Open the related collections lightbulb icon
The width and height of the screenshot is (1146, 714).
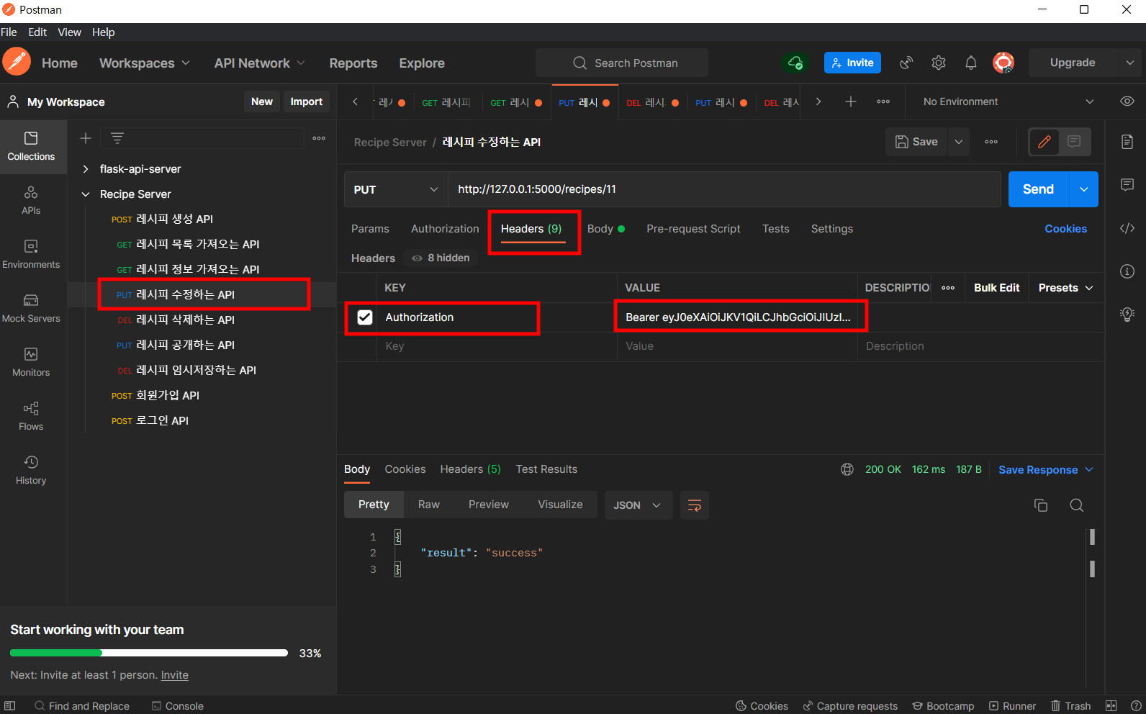coord(1127,315)
